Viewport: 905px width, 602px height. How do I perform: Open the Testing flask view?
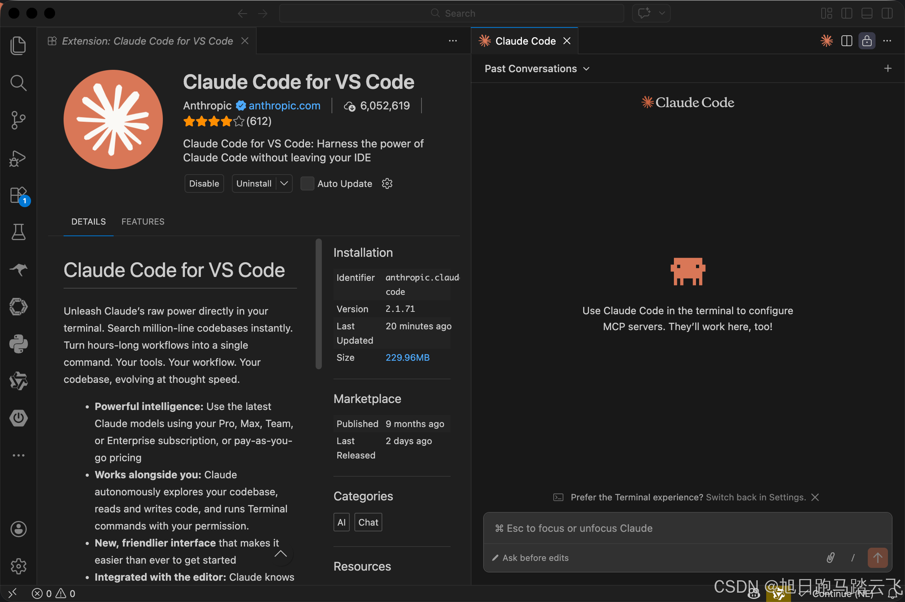tap(18, 232)
